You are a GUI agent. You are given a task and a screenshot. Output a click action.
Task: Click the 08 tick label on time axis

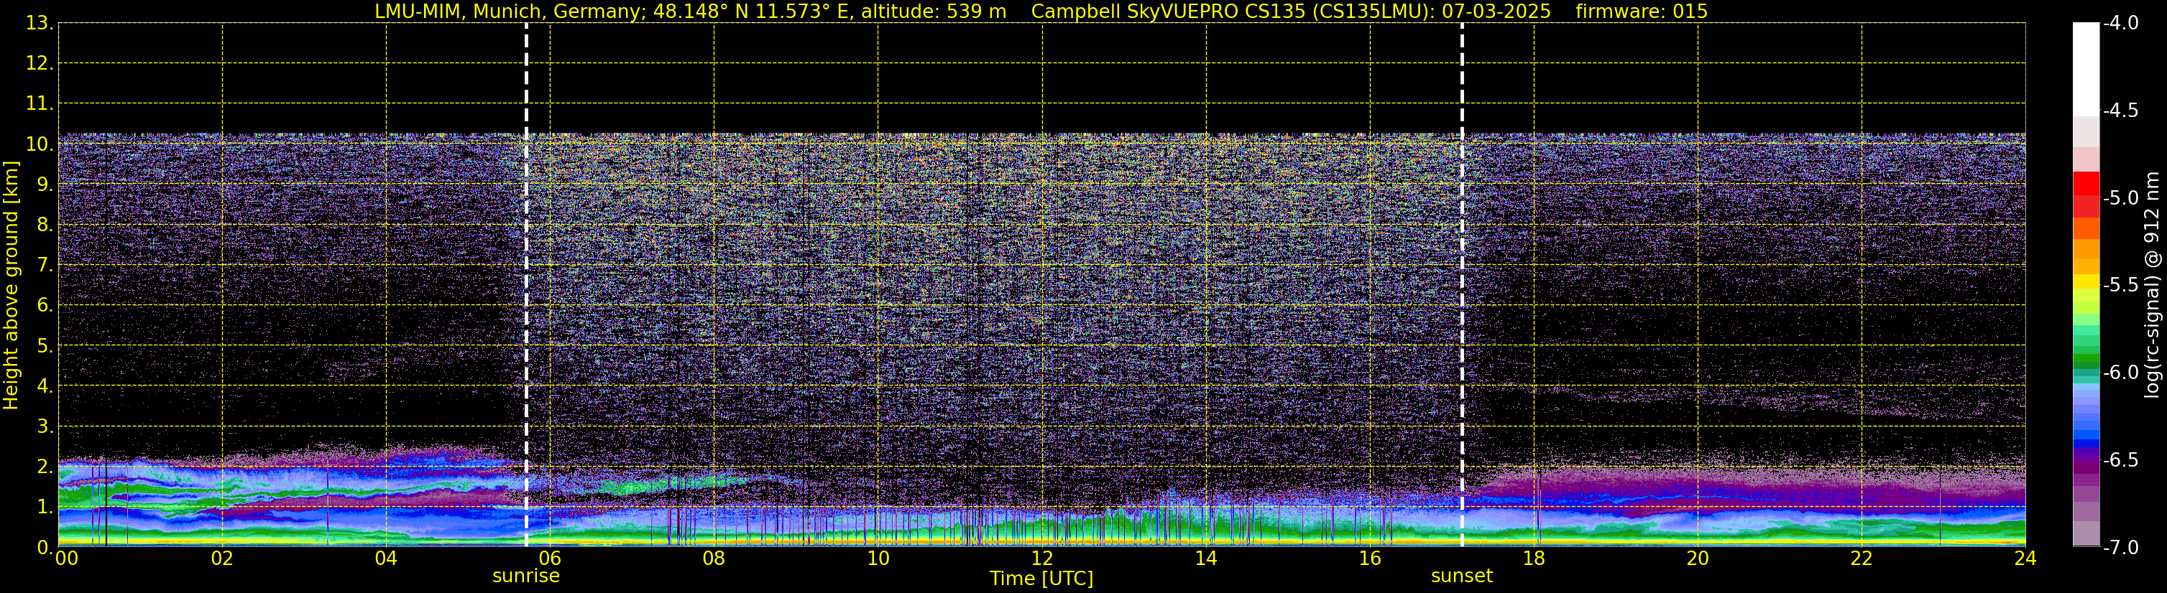714,559
